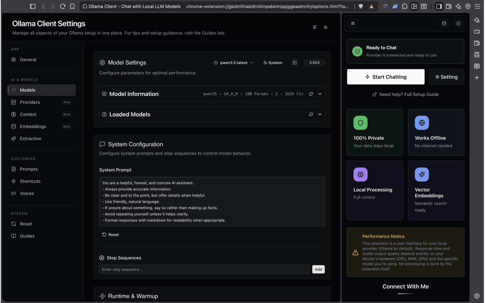Click the Connect With Me heading
The height and width of the screenshot is (303, 485).
click(x=405, y=286)
